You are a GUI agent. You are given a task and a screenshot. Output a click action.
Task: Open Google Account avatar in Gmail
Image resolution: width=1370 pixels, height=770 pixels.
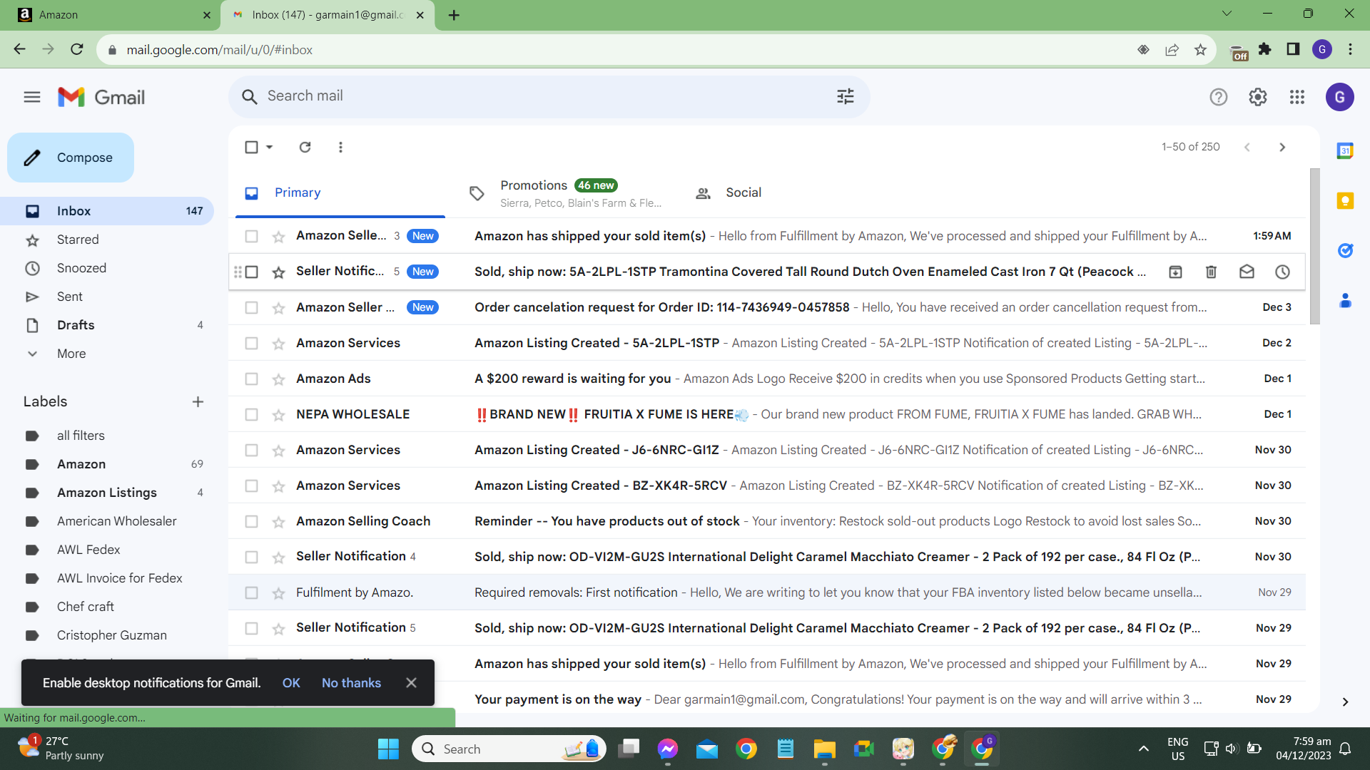point(1340,97)
